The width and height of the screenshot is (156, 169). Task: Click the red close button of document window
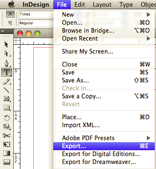pyautogui.click(x=20, y=33)
